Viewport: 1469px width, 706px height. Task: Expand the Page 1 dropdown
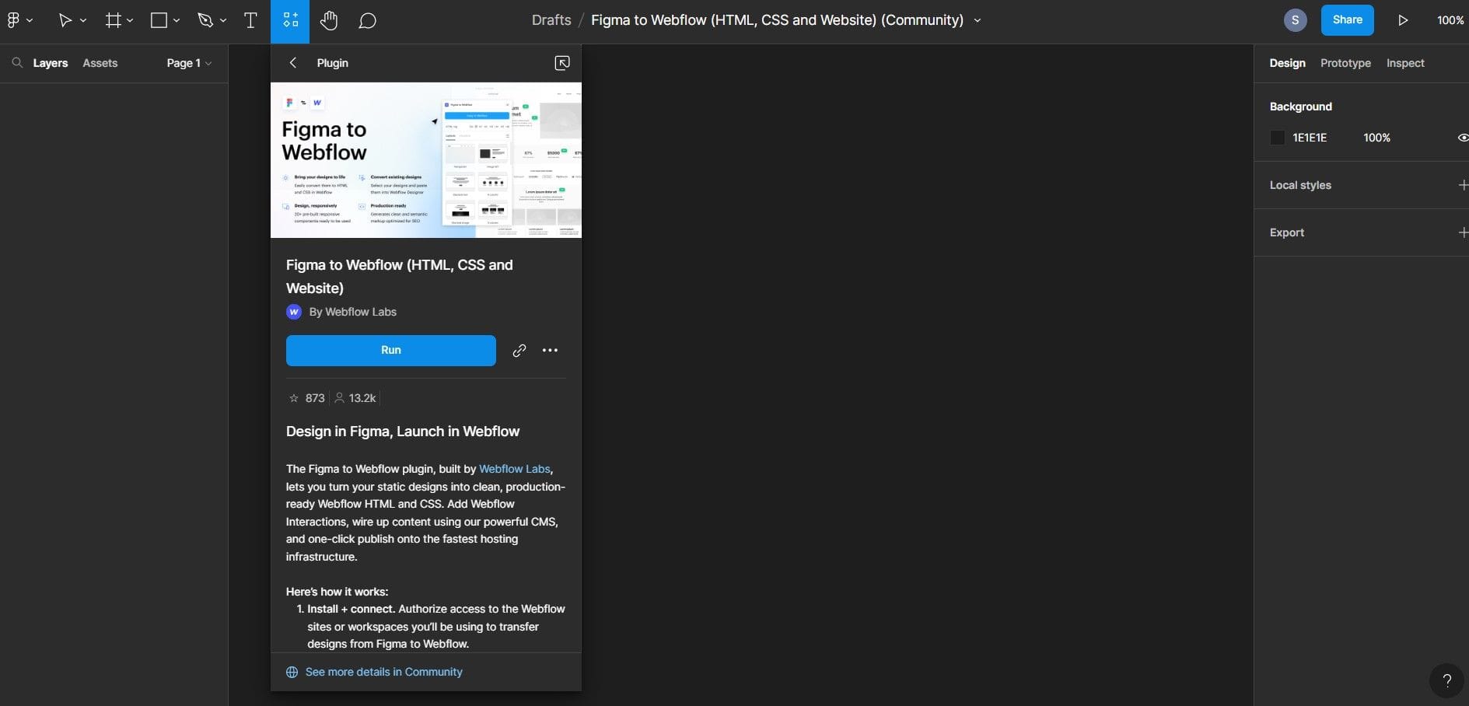[x=208, y=63]
